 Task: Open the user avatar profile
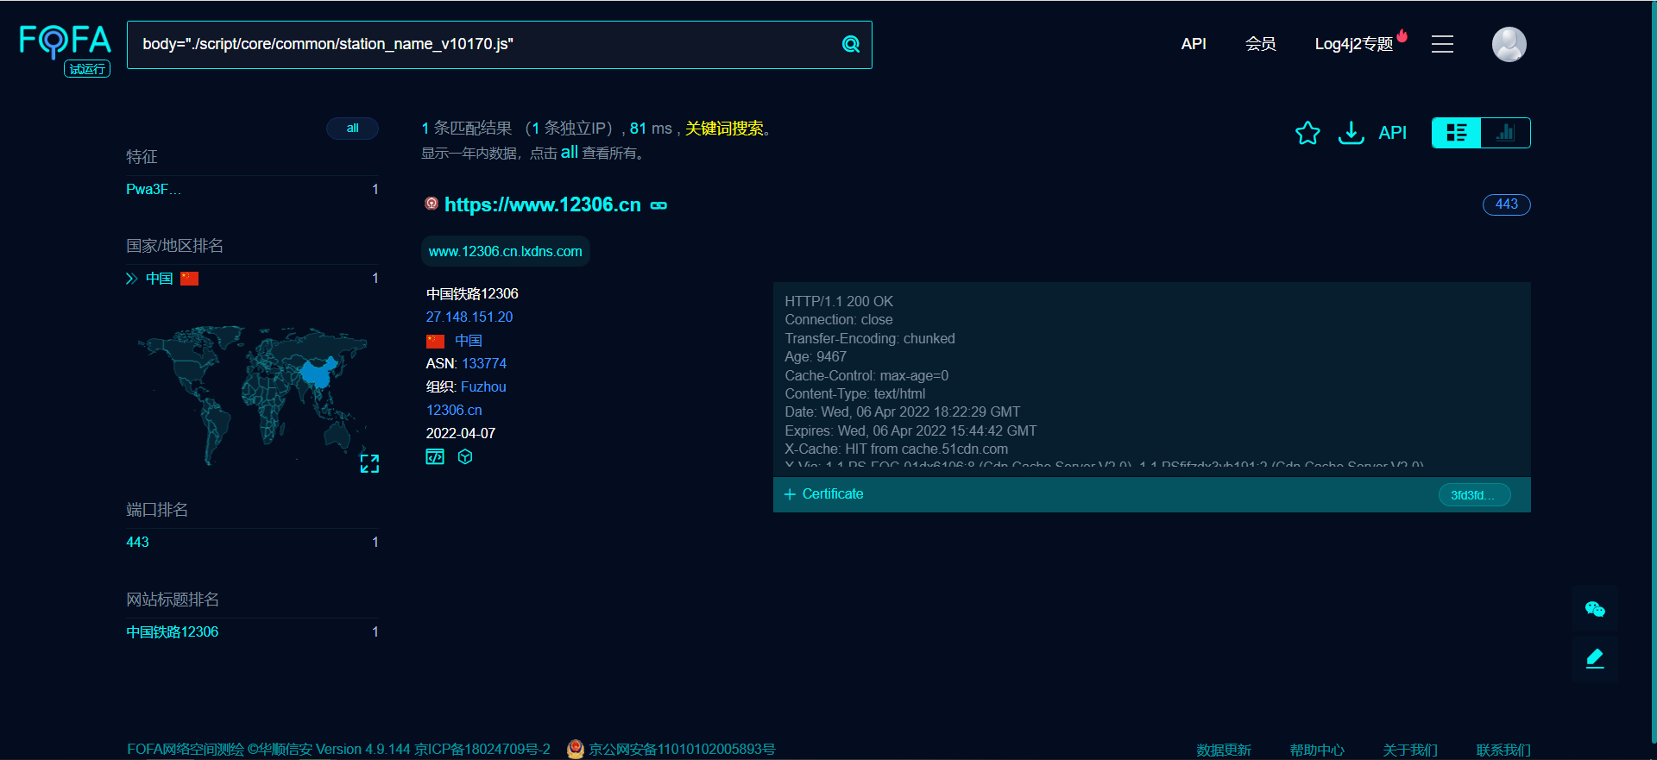click(x=1509, y=44)
